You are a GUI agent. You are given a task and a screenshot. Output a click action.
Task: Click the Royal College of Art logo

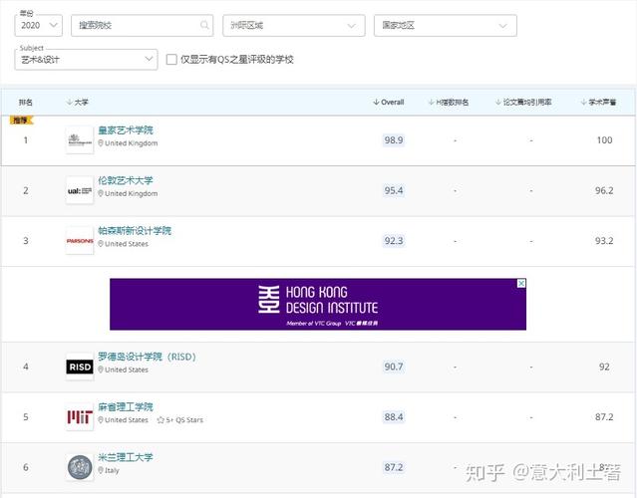80,140
